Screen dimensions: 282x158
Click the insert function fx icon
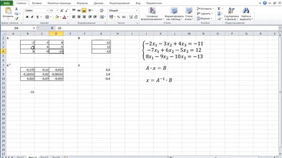coord(52,28)
